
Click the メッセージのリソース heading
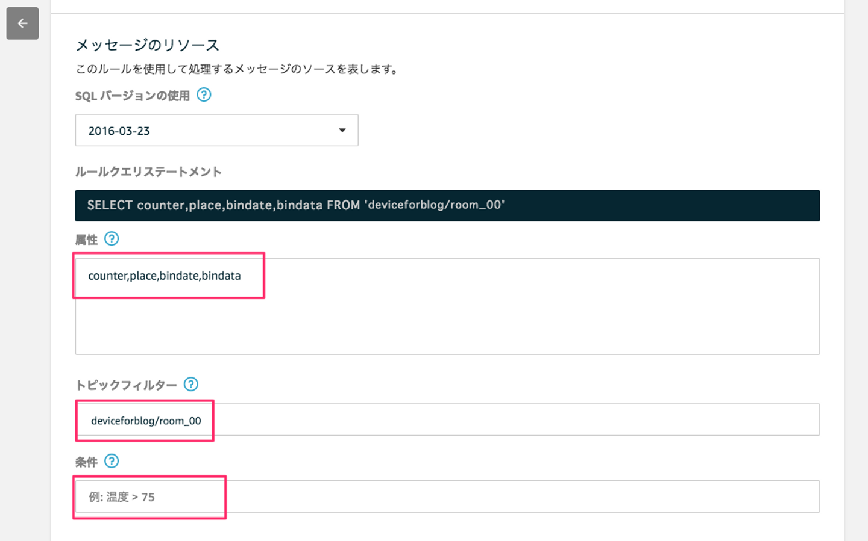[x=147, y=45]
